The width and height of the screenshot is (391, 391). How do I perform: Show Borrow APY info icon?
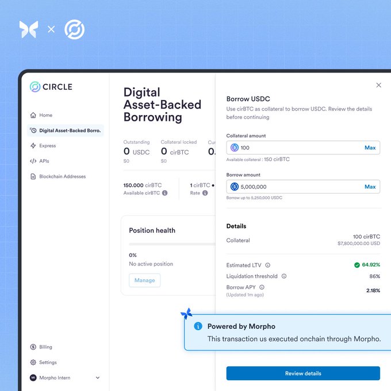(262, 287)
